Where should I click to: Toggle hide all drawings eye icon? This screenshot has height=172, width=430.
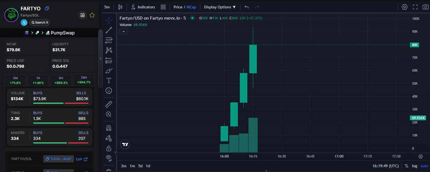click(109, 158)
